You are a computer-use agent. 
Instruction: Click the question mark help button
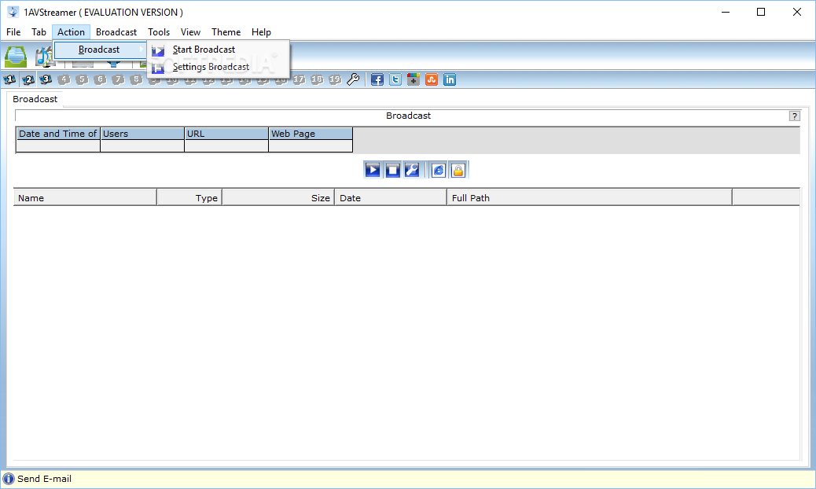794,116
